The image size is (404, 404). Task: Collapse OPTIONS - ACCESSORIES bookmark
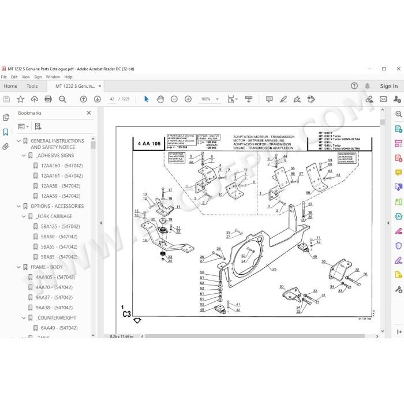click(18, 207)
